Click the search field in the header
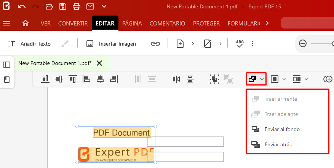Viewport: 334px width, 168px height. coord(307,23)
